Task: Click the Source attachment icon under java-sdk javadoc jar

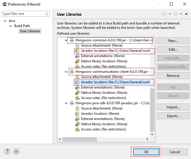Action: (77, 108)
